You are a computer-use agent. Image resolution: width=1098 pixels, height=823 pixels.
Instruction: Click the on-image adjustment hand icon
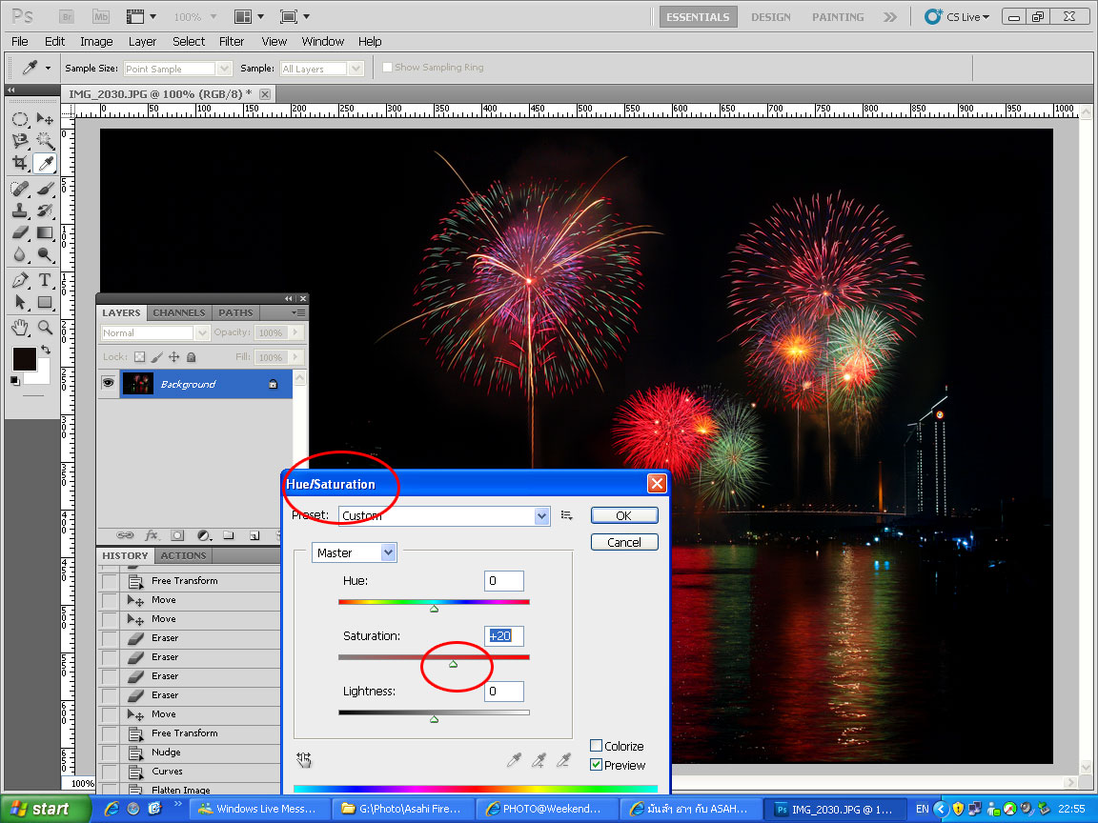pyautogui.click(x=305, y=759)
